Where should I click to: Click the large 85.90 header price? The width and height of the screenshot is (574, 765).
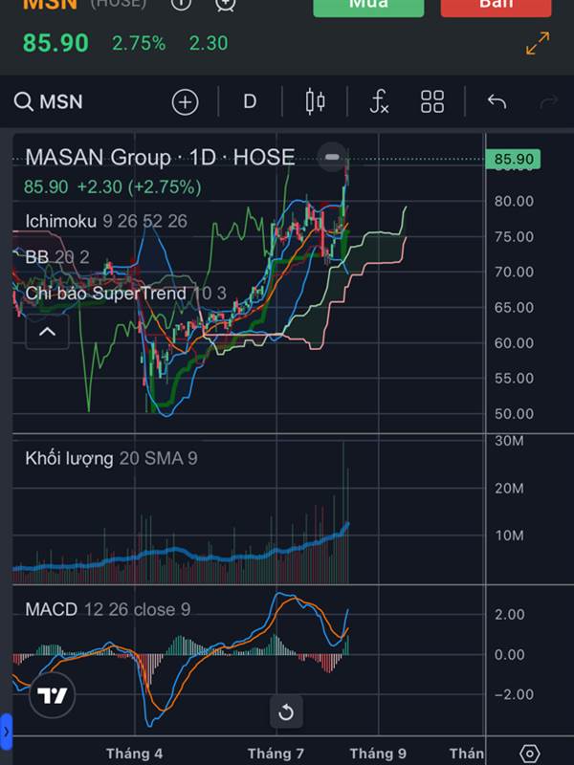click(55, 43)
